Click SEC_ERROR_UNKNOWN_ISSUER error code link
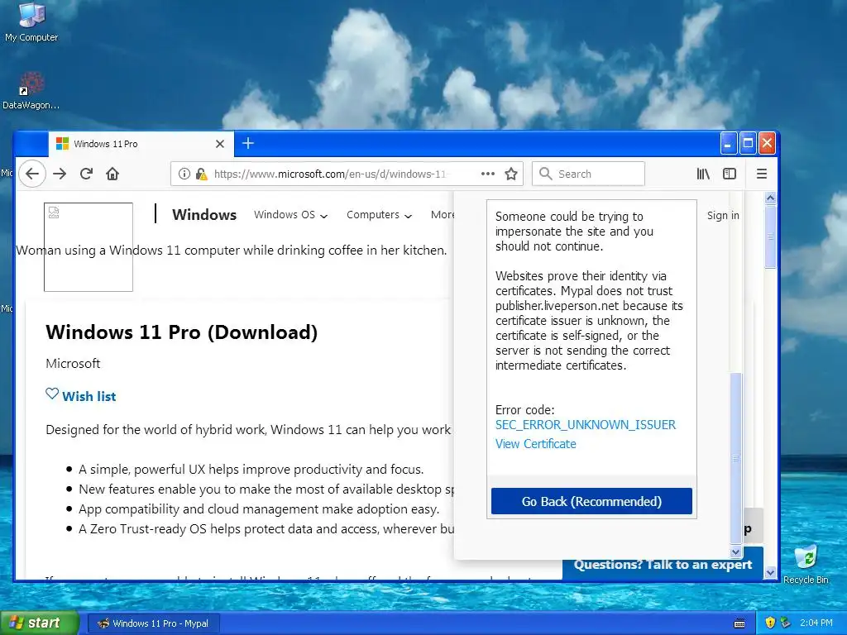This screenshot has height=635, width=847. click(586, 425)
